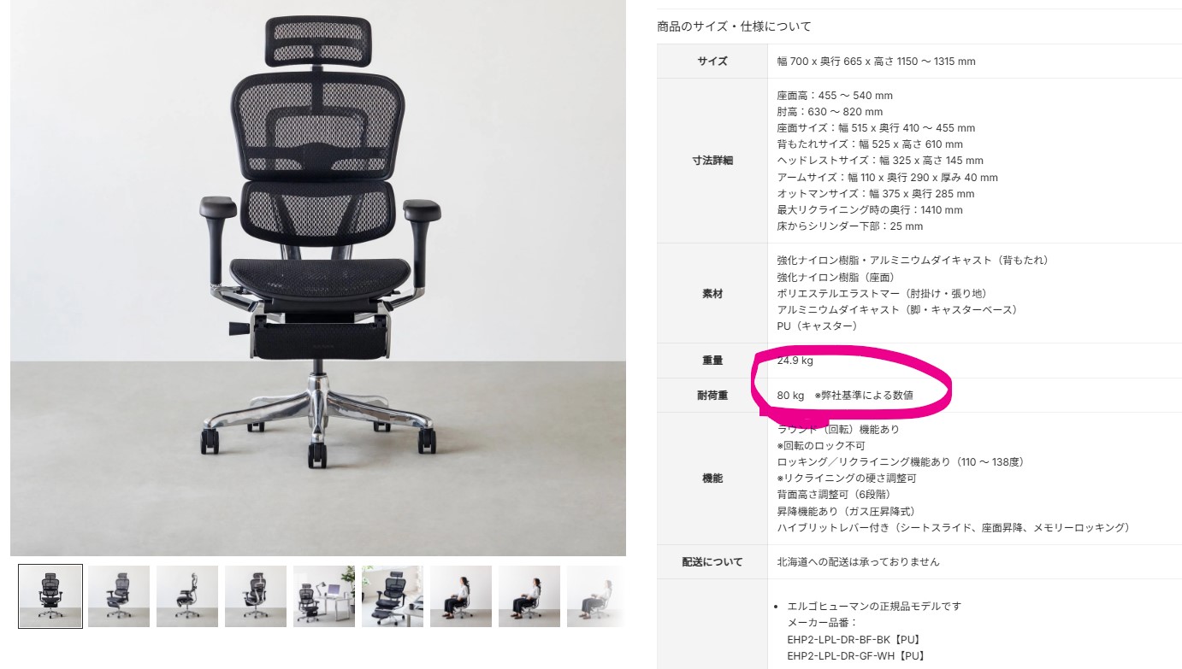Screen dimensions: 1182x669
Task: Show the angled front chair thumbnail
Action: (x=119, y=596)
